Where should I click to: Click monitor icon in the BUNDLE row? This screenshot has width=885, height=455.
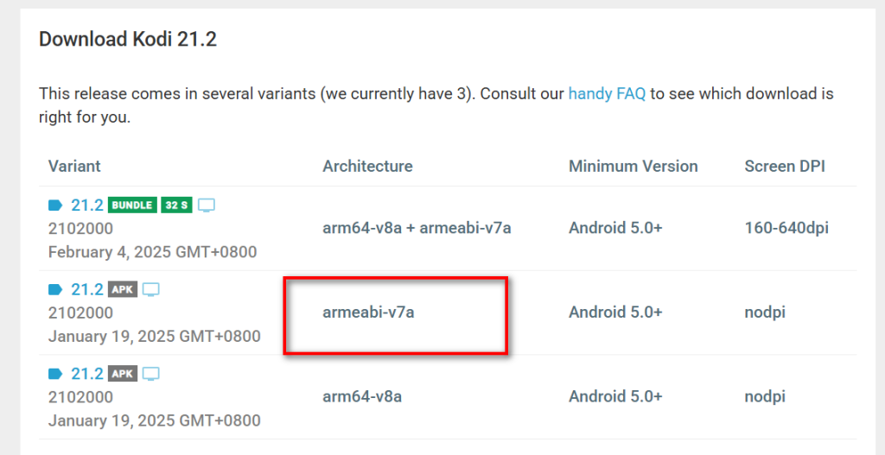(x=207, y=205)
